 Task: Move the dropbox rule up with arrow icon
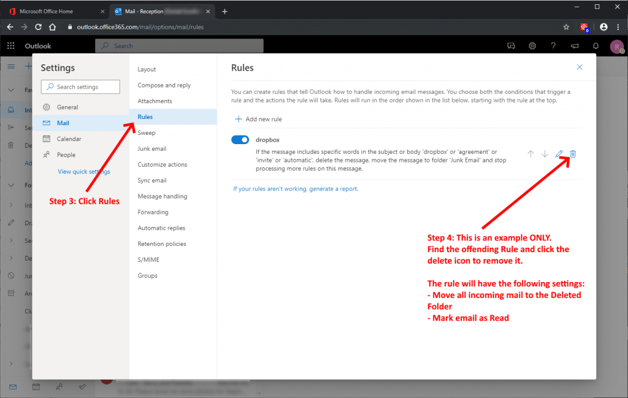point(530,154)
